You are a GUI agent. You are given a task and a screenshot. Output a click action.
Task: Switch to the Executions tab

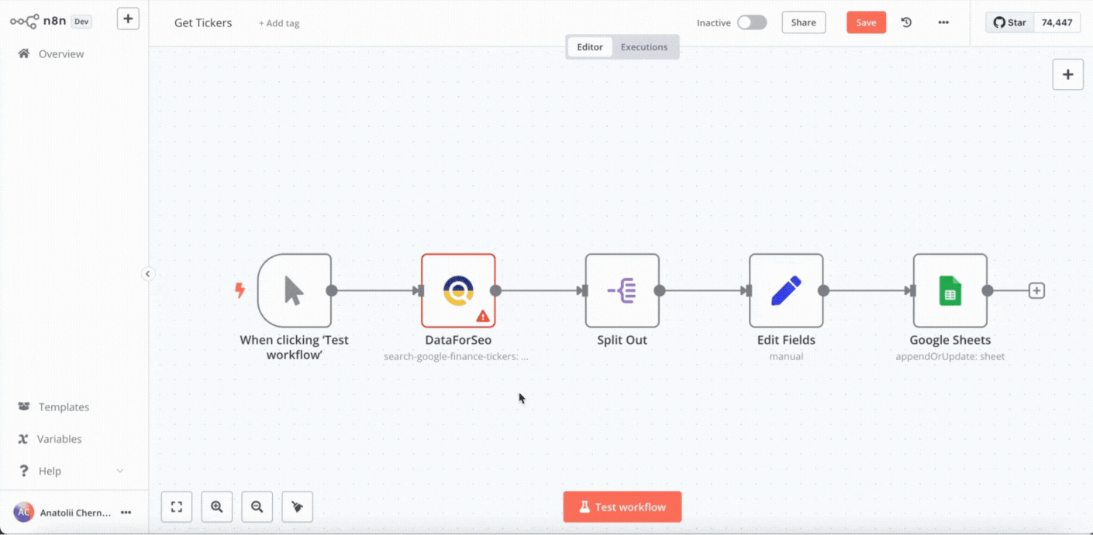click(x=644, y=47)
